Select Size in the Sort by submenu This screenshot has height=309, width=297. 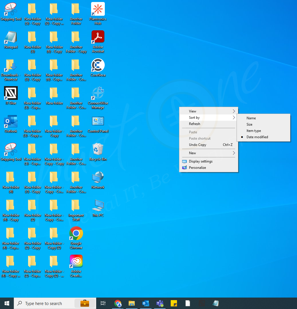(249, 124)
